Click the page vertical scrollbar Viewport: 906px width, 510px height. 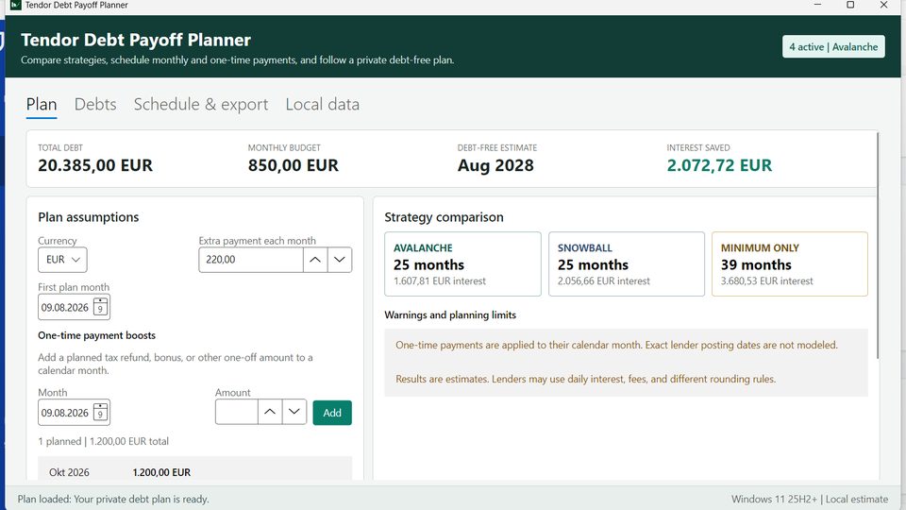pyautogui.click(x=878, y=246)
